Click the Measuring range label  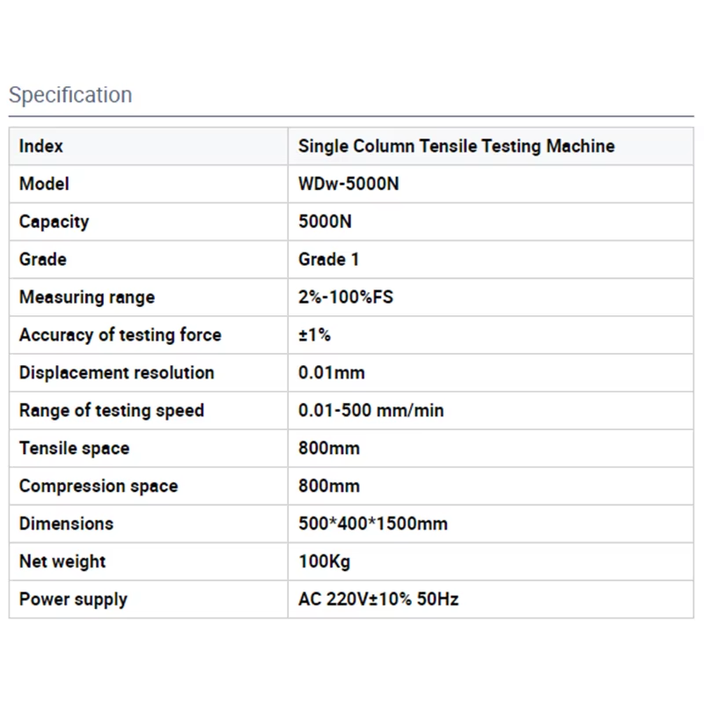tap(87, 297)
